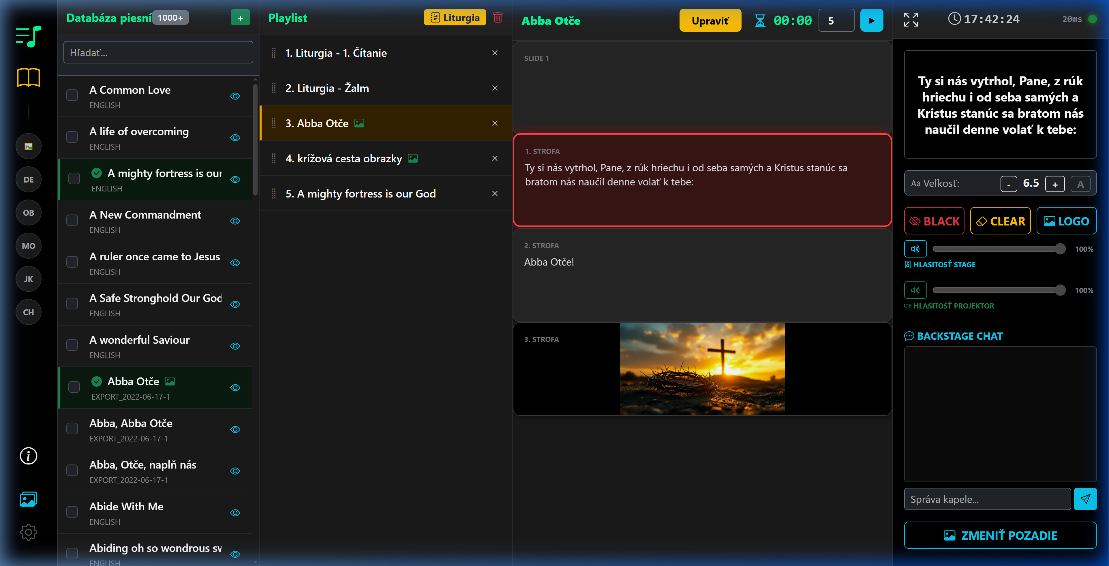Open the media images panel in sidebar
This screenshot has width=1109, height=566.
point(28,499)
